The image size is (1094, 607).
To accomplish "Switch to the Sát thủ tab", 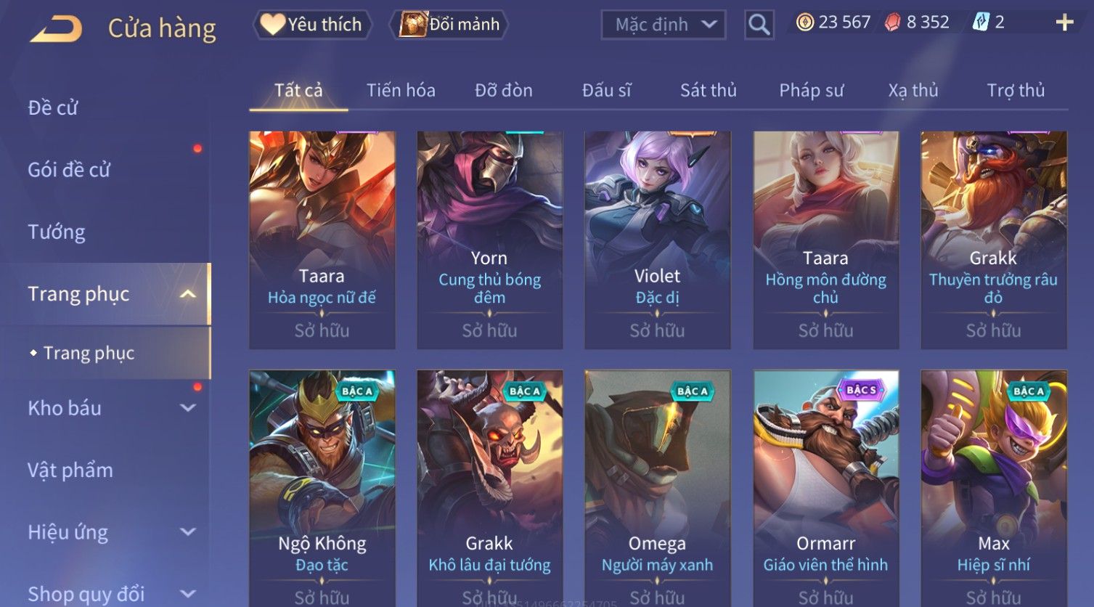I will (x=708, y=90).
